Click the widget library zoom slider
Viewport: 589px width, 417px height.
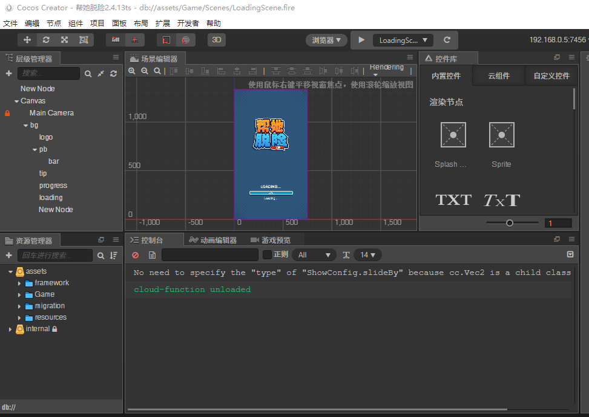(510, 223)
